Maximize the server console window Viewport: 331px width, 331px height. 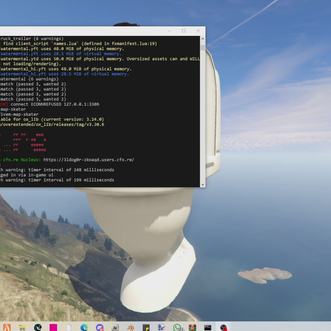tap(184, 31)
